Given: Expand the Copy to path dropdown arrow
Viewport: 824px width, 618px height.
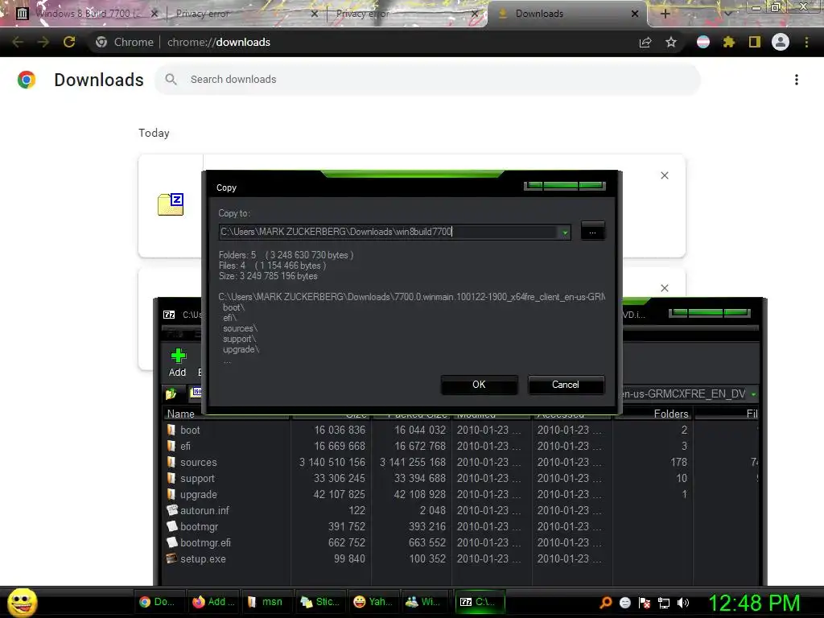Looking at the screenshot, I should coord(564,233).
